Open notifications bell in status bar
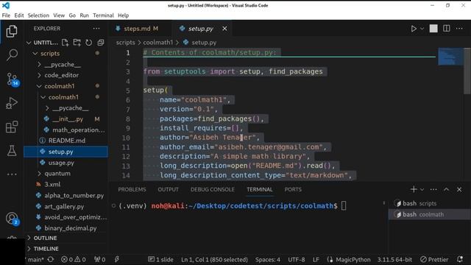Image resolution: width=471 pixels, height=265 pixels. 460,259
